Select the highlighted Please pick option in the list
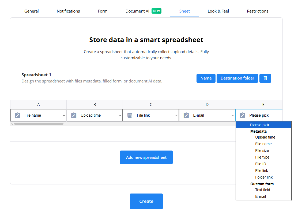Screen dimensions: 302x213 (x=263, y=125)
